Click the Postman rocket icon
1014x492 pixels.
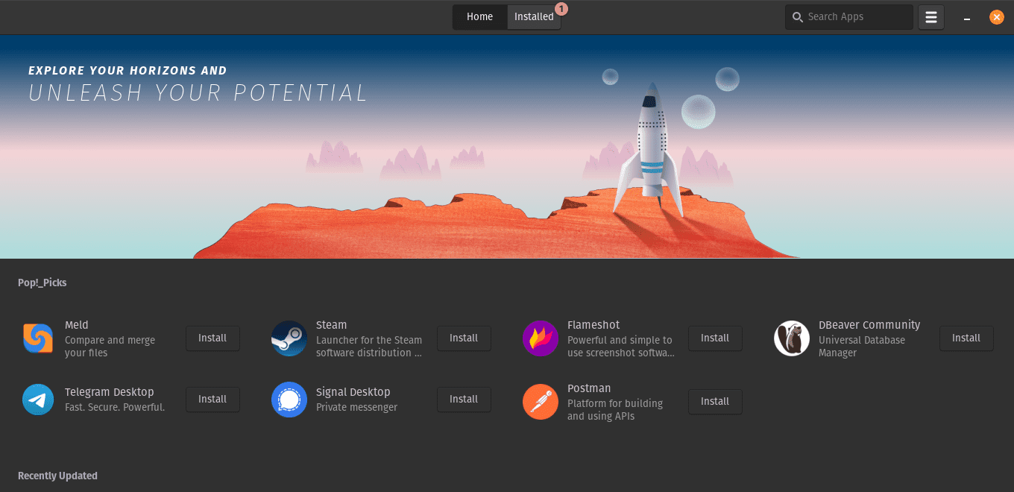coord(541,402)
